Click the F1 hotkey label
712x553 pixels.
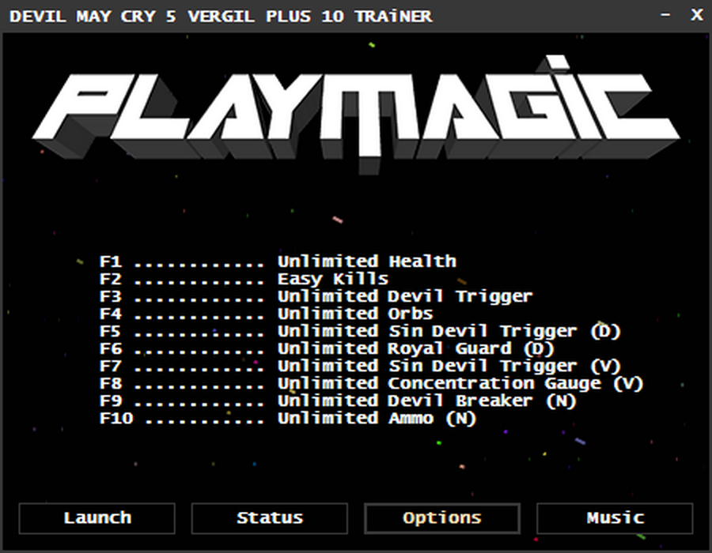pos(110,261)
